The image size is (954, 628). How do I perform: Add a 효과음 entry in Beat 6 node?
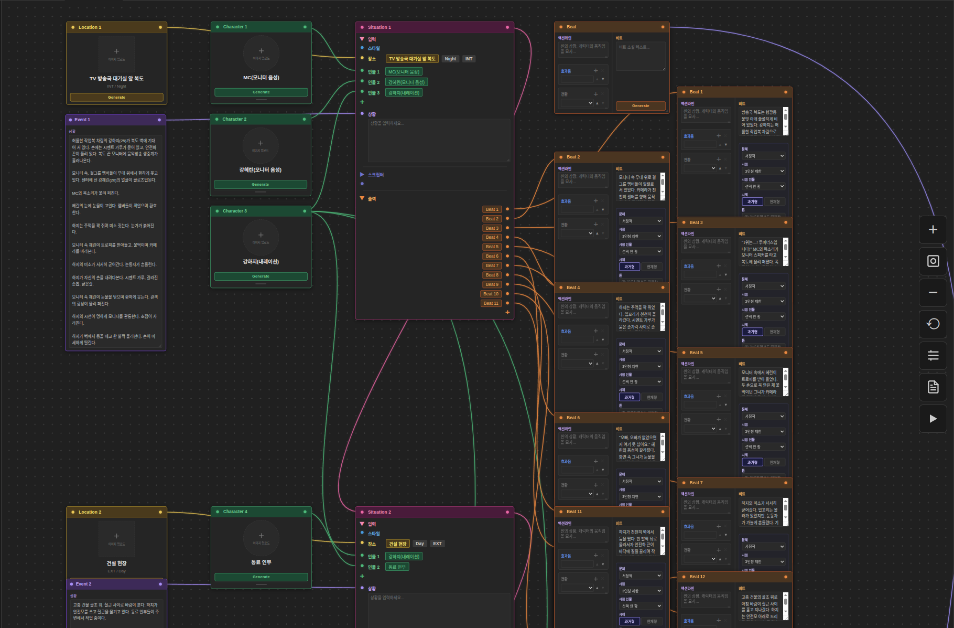pyautogui.click(x=595, y=461)
